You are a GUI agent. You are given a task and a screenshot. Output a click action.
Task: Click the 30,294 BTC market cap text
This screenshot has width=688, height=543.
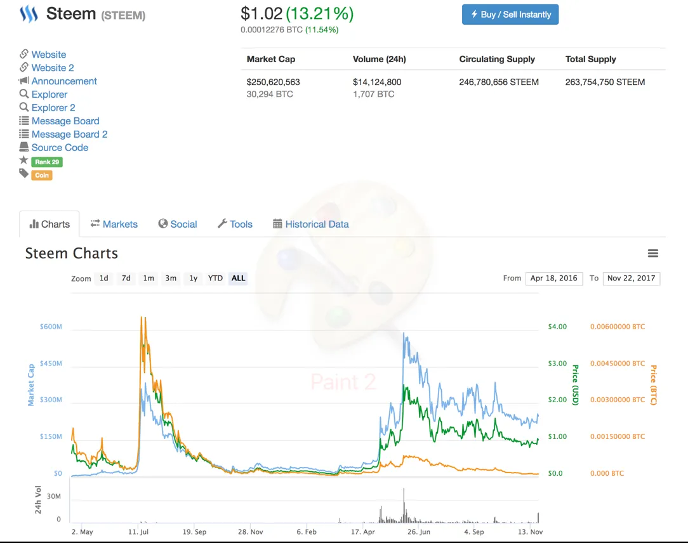pos(270,95)
